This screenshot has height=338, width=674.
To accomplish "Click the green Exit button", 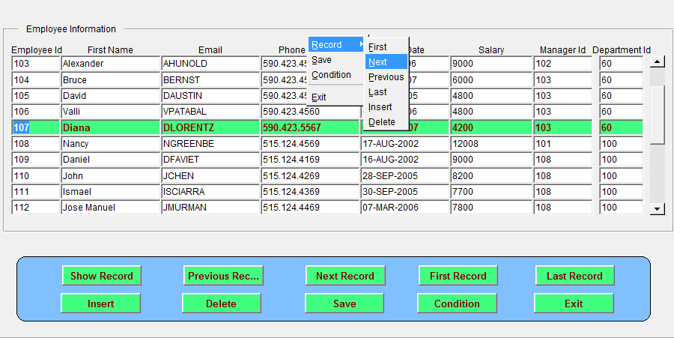I will [x=574, y=304].
